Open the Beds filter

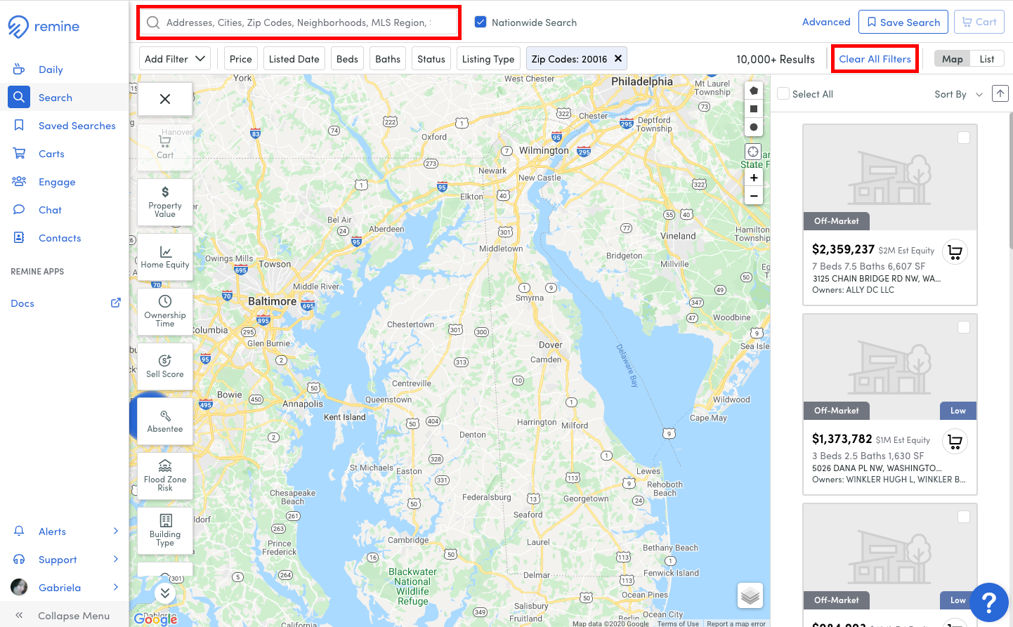[347, 59]
